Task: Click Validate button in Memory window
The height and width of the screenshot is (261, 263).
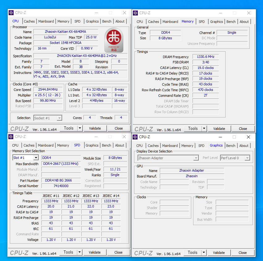Action: pos(219,129)
